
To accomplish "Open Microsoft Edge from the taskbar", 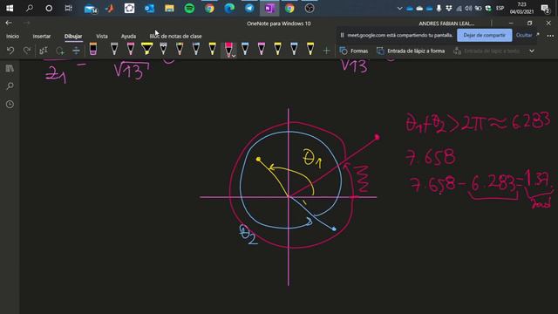I will coord(229,8).
